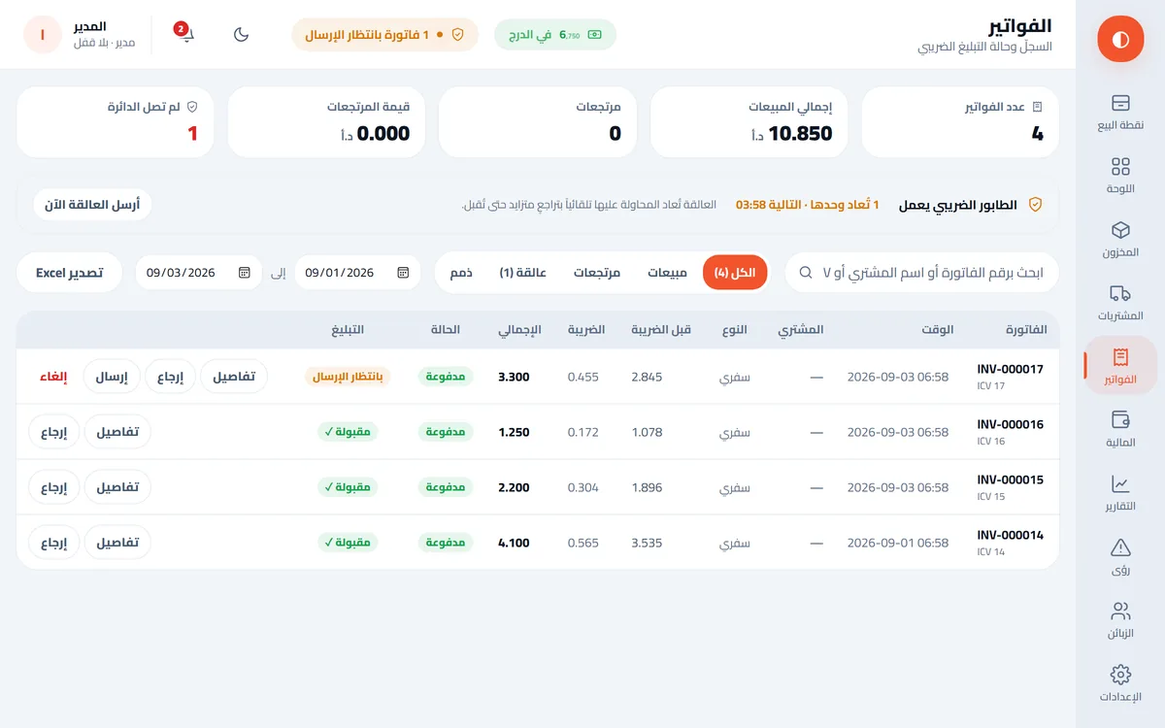This screenshot has width=1165, height=728.
Task: Click إرجاع for INV-000014
Action: (x=54, y=543)
